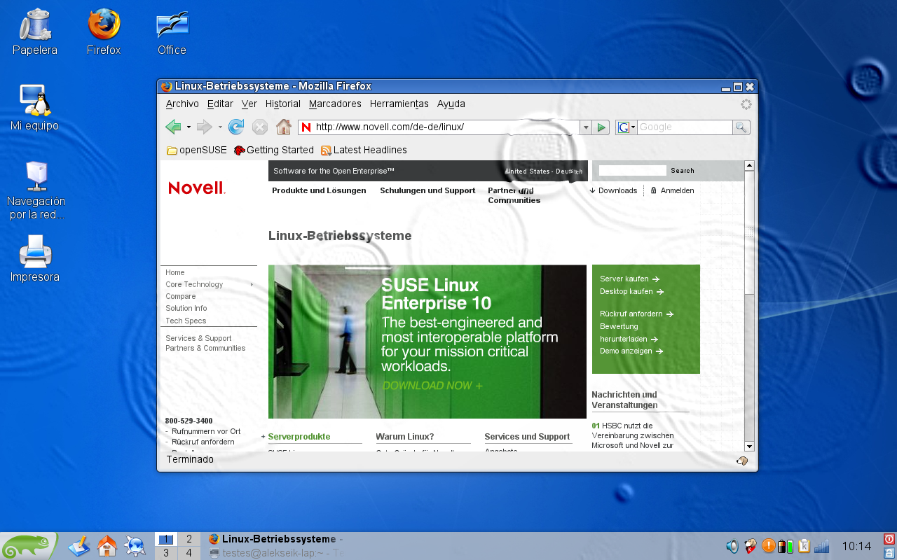Image resolution: width=897 pixels, height=560 pixels.
Task: Open the Archivo menu
Action: tap(182, 104)
